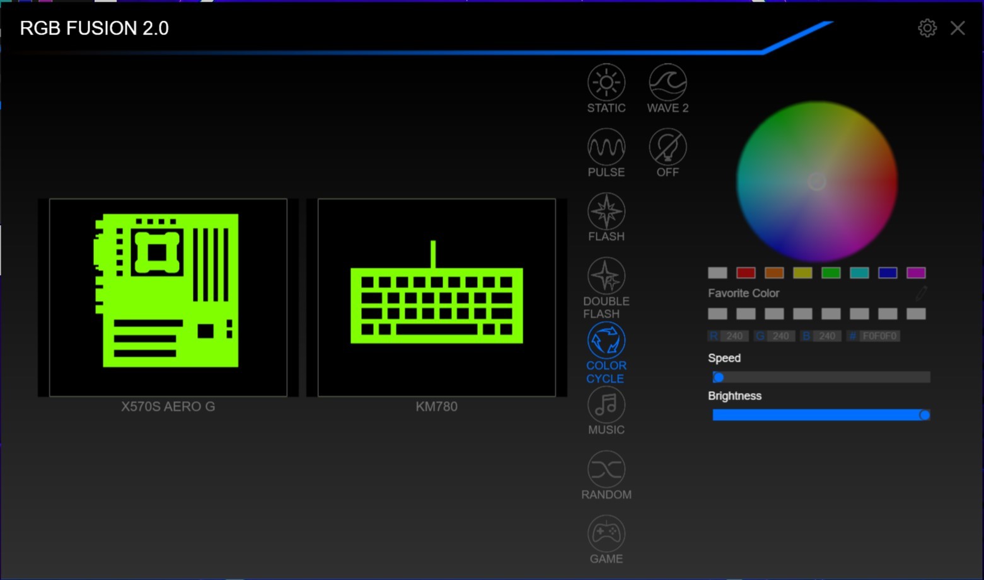Choose the green preset color swatch
Screen dimensions: 984x580
(831, 273)
